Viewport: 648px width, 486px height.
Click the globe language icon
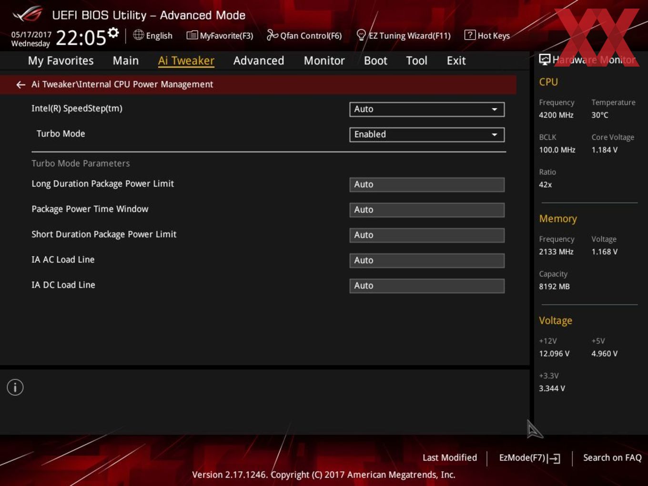pos(138,35)
